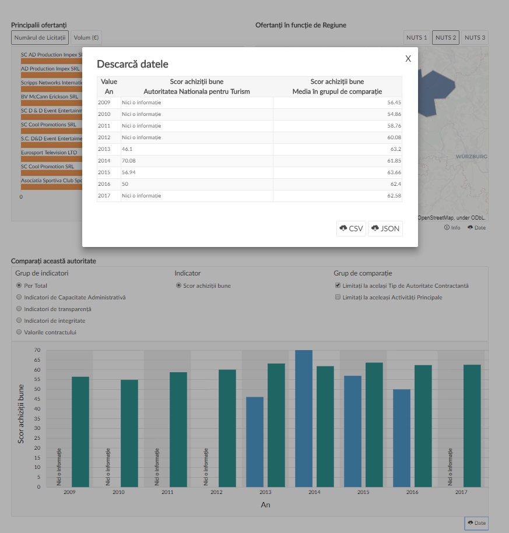Image resolution: width=509 pixels, height=533 pixels.
Task: Select Indicatori de Capacitate Administrativă
Action: (19, 298)
